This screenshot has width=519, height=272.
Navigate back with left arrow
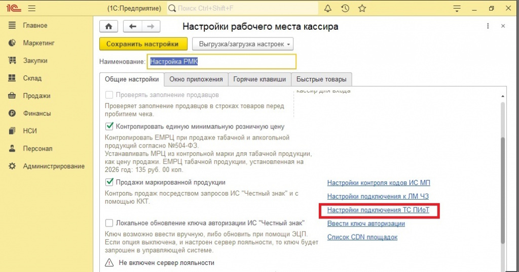[133, 26]
